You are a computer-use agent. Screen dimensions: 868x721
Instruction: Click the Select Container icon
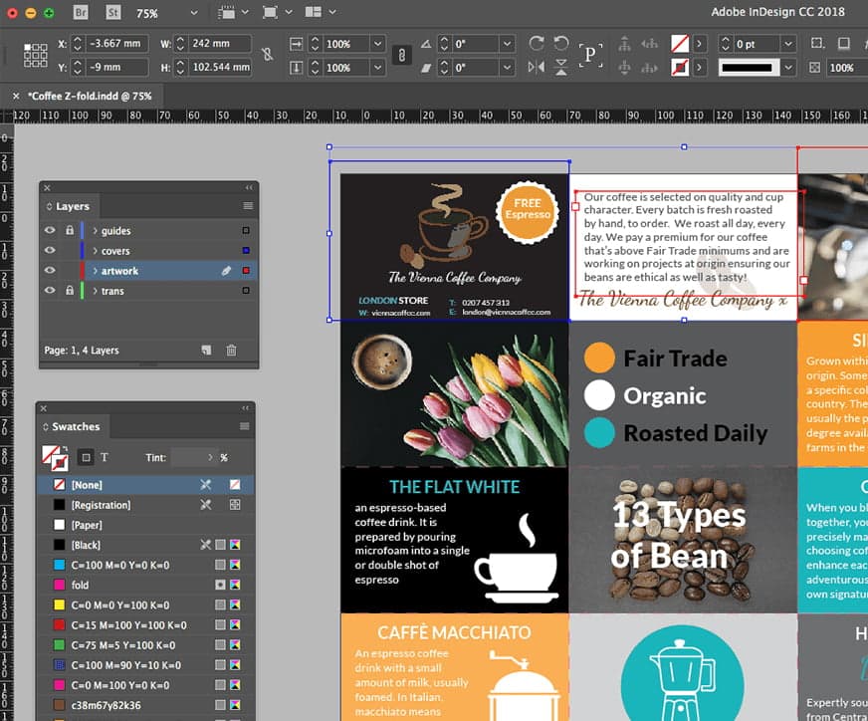pyautogui.click(x=624, y=43)
